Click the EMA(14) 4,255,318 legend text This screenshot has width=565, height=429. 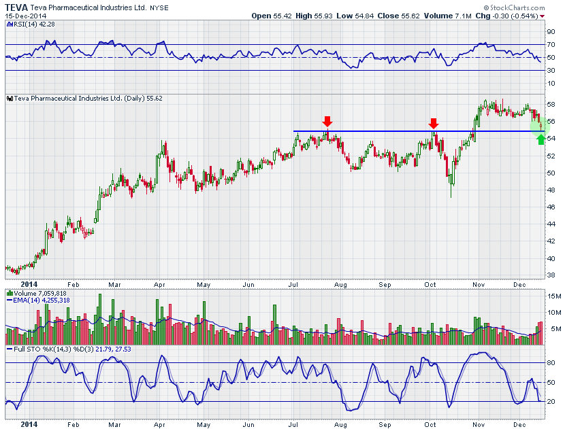tap(42, 300)
